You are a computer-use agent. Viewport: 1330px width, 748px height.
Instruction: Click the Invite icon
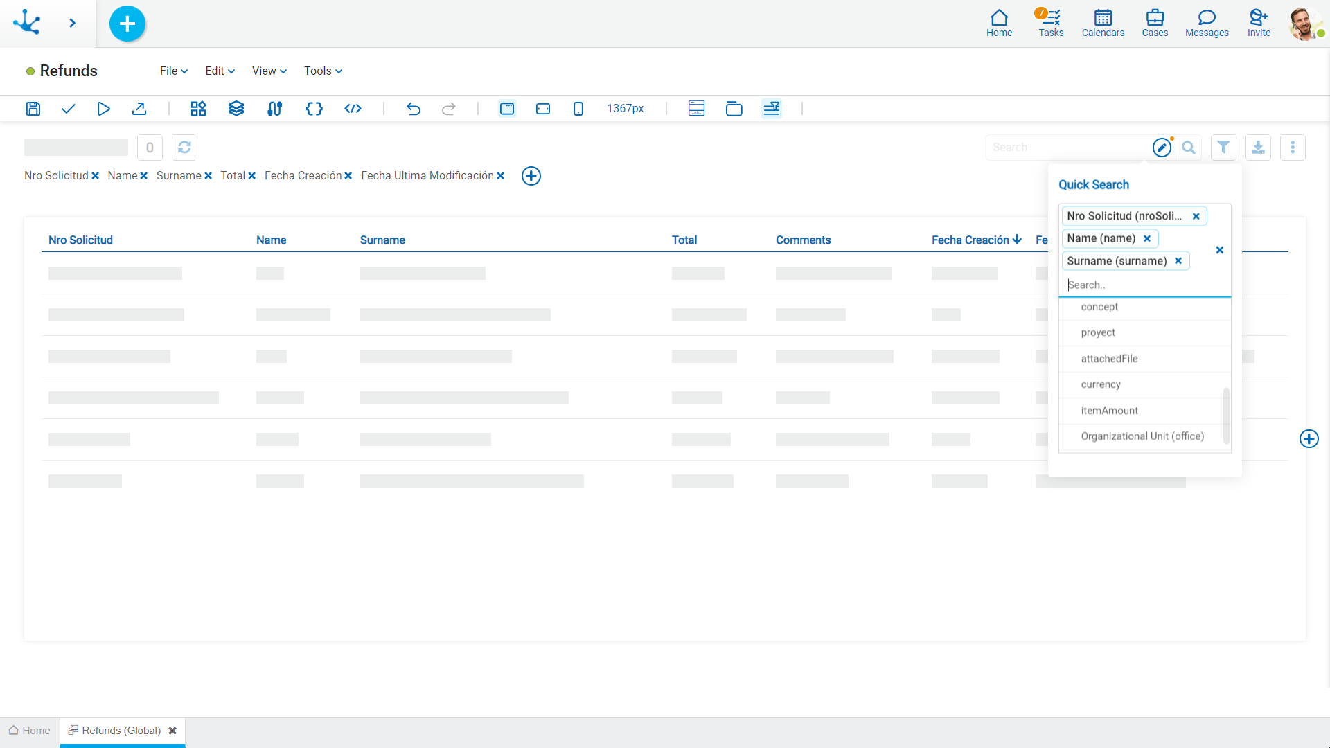(x=1259, y=24)
